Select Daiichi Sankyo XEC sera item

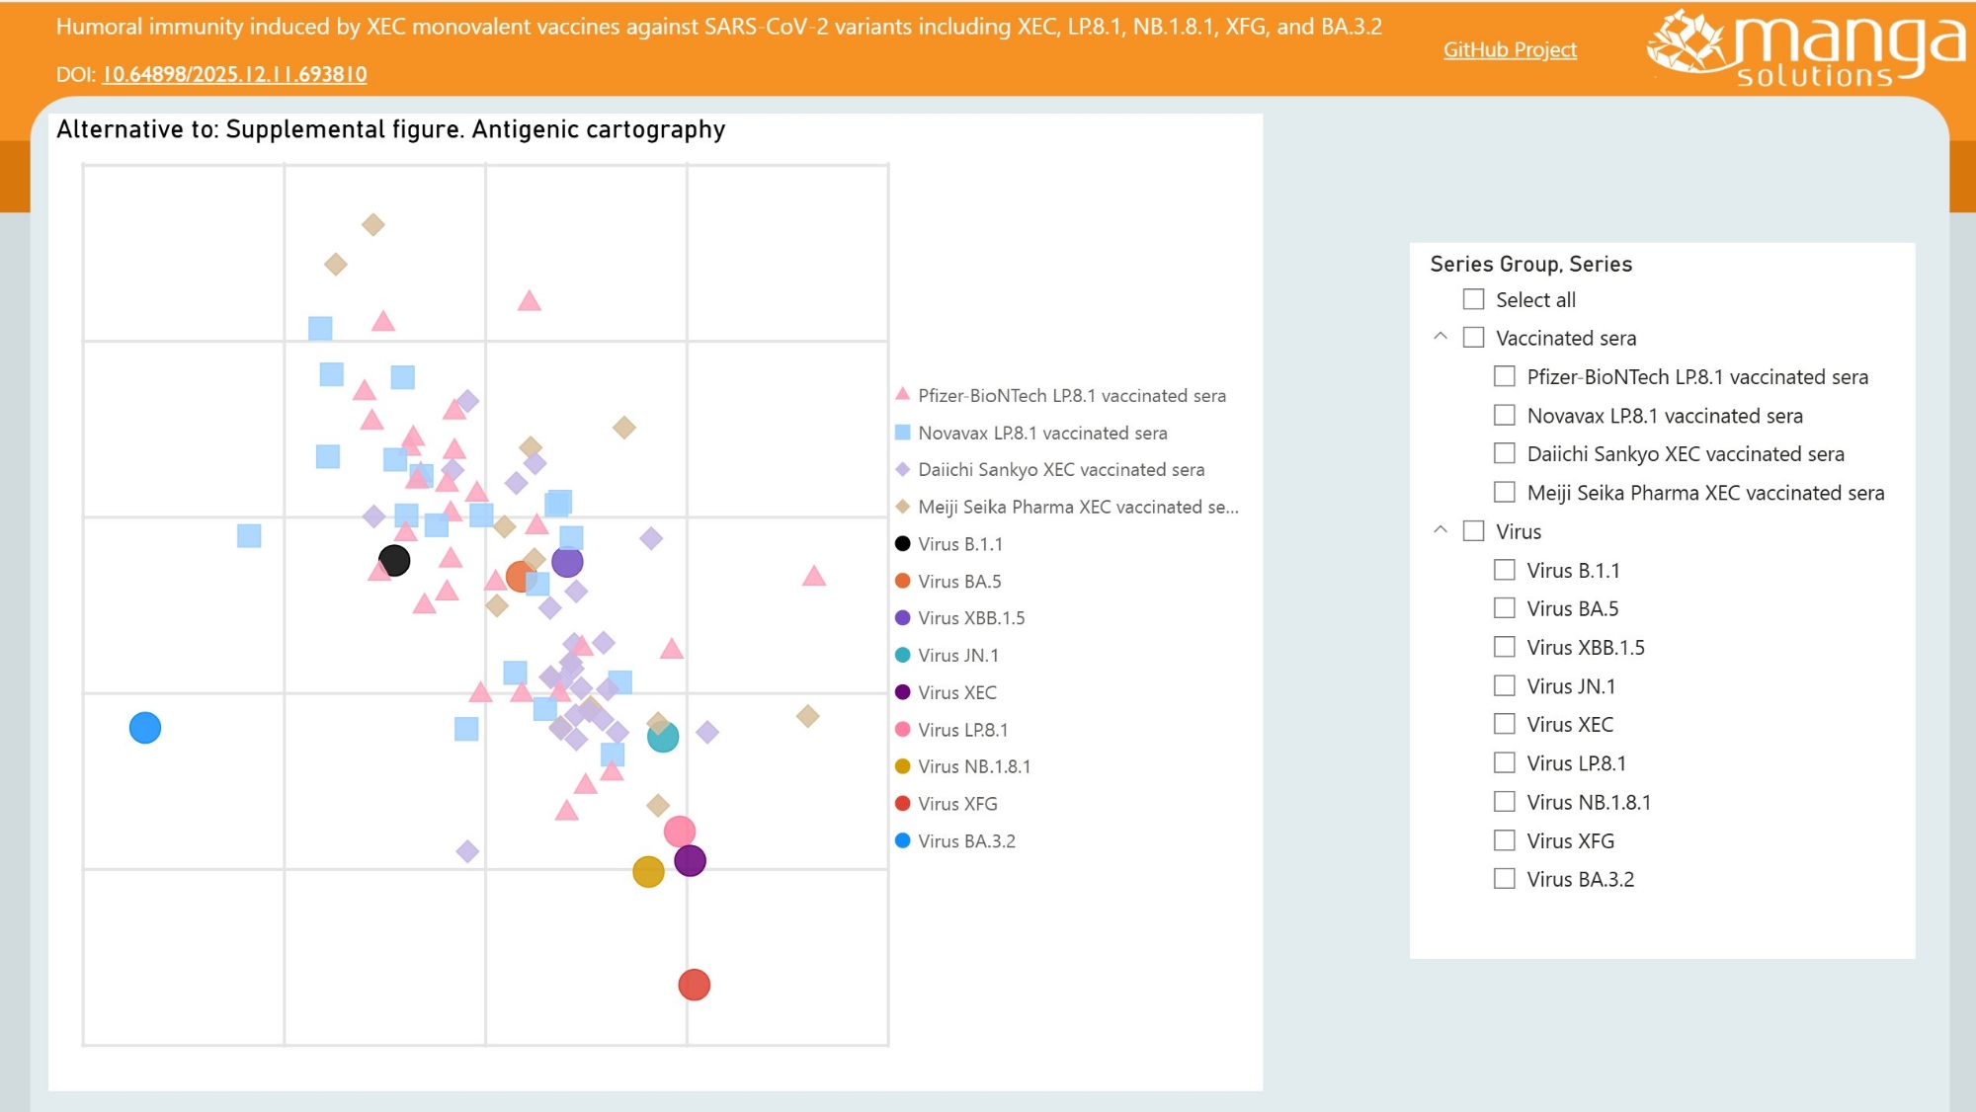[1685, 454]
